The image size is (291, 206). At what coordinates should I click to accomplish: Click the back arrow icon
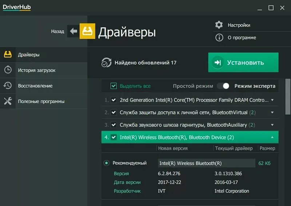(73, 31)
